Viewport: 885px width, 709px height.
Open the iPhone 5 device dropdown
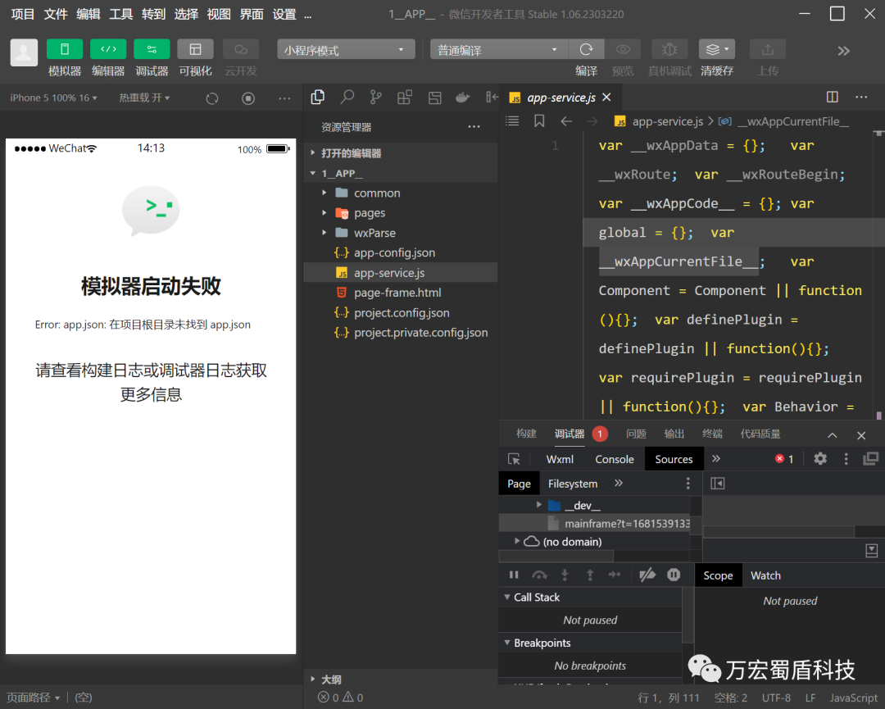pos(53,98)
